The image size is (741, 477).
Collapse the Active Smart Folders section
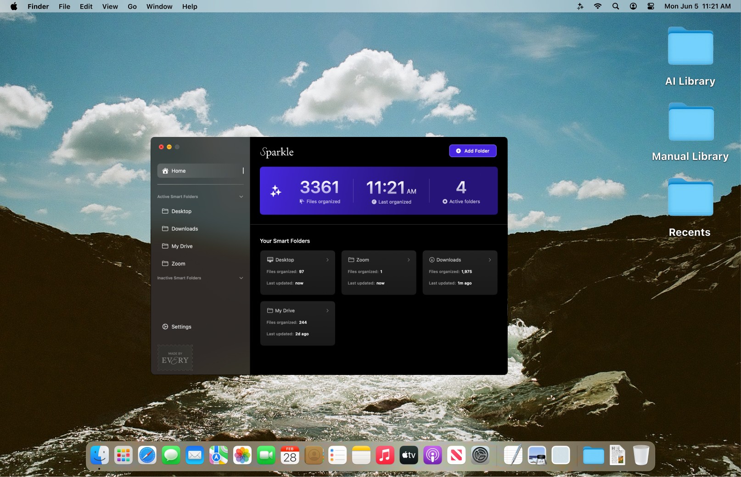(241, 197)
